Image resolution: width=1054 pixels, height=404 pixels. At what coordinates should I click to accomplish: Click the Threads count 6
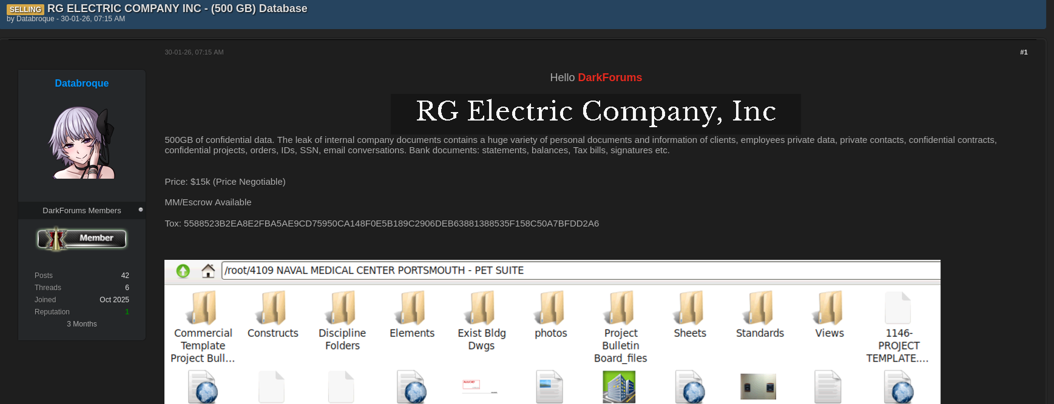tap(127, 288)
